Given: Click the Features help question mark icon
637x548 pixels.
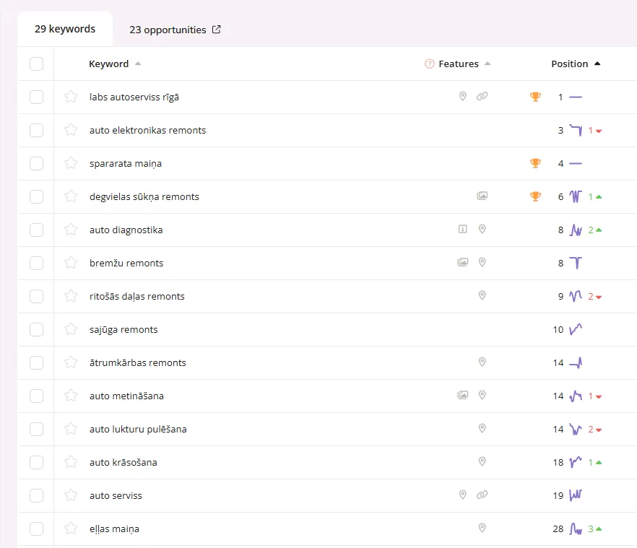Looking at the screenshot, I should tap(430, 64).
